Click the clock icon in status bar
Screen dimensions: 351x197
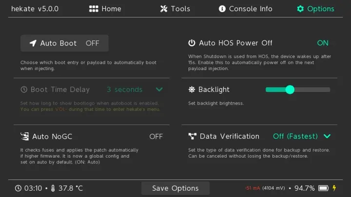click(x=18, y=188)
